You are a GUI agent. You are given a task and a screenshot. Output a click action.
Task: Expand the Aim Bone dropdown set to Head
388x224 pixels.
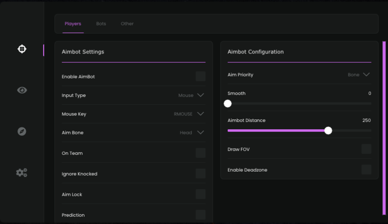(x=200, y=133)
